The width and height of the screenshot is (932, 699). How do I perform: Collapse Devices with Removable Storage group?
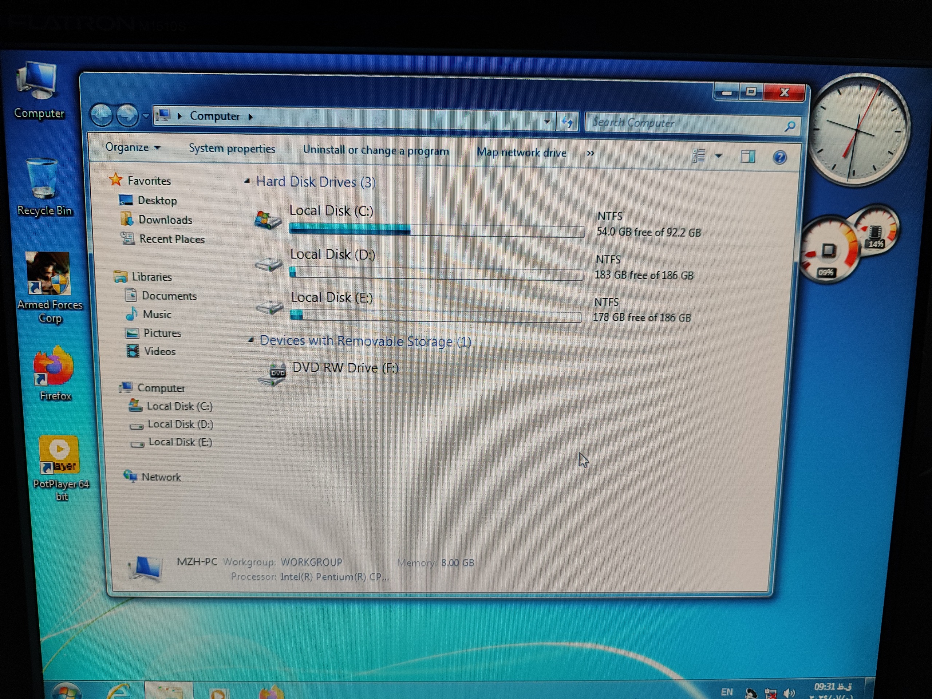click(x=251, y=340)
